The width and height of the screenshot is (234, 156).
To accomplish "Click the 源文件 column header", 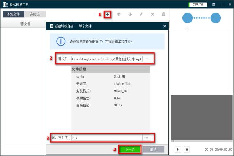I will 26,24.
